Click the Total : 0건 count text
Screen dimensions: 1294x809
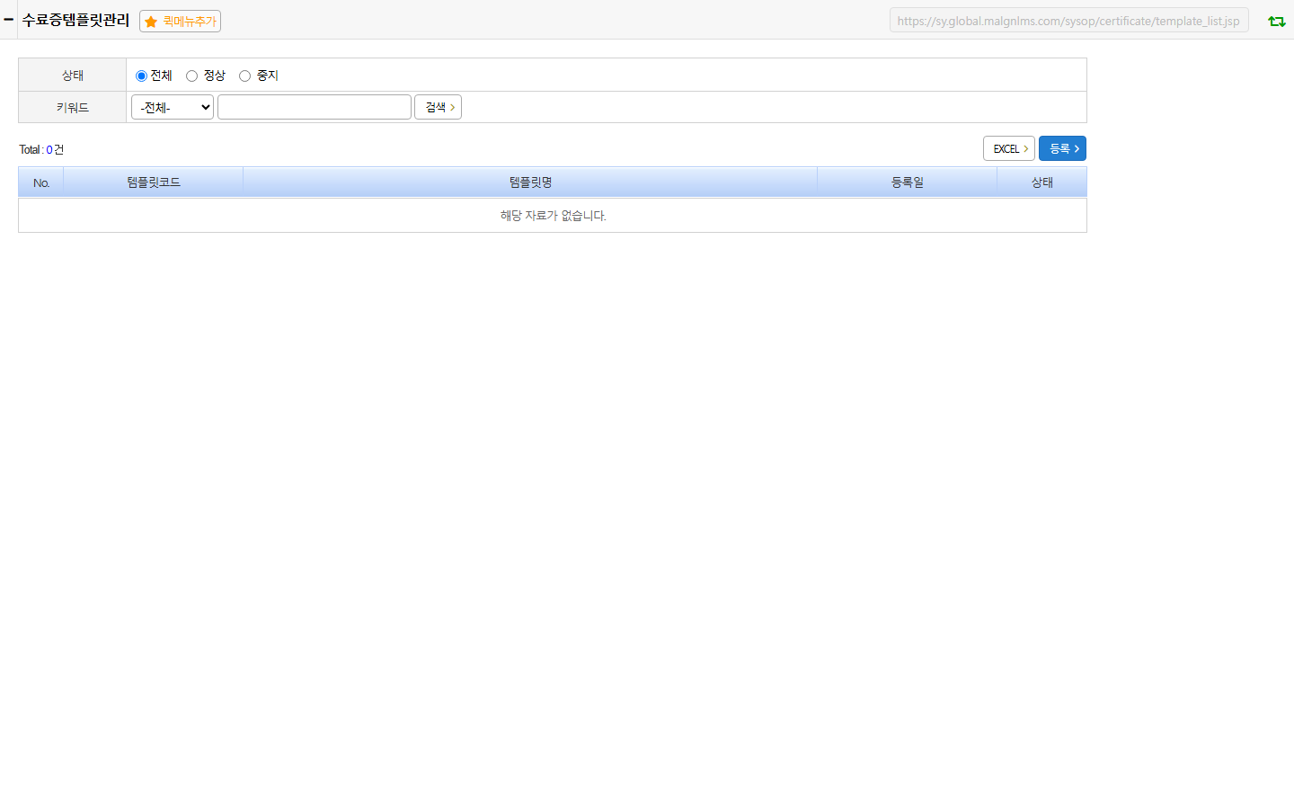(x=41, y=149)
